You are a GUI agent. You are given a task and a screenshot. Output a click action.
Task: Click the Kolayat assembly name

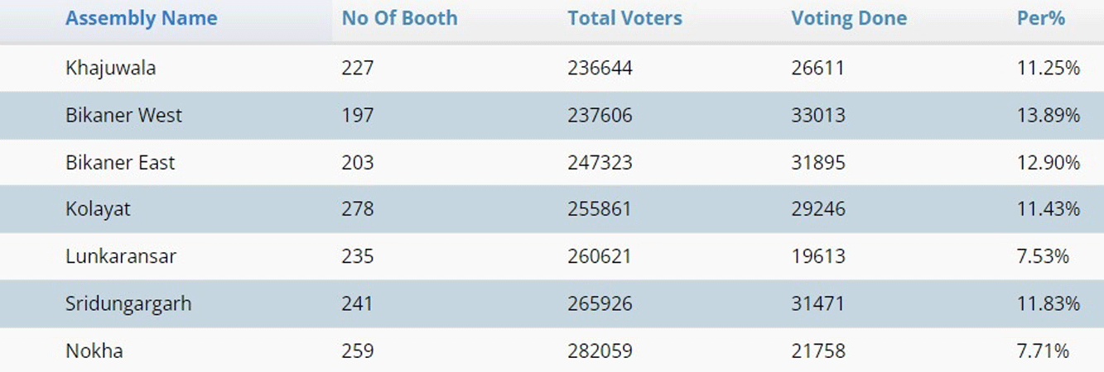click(x=98, y=210)
